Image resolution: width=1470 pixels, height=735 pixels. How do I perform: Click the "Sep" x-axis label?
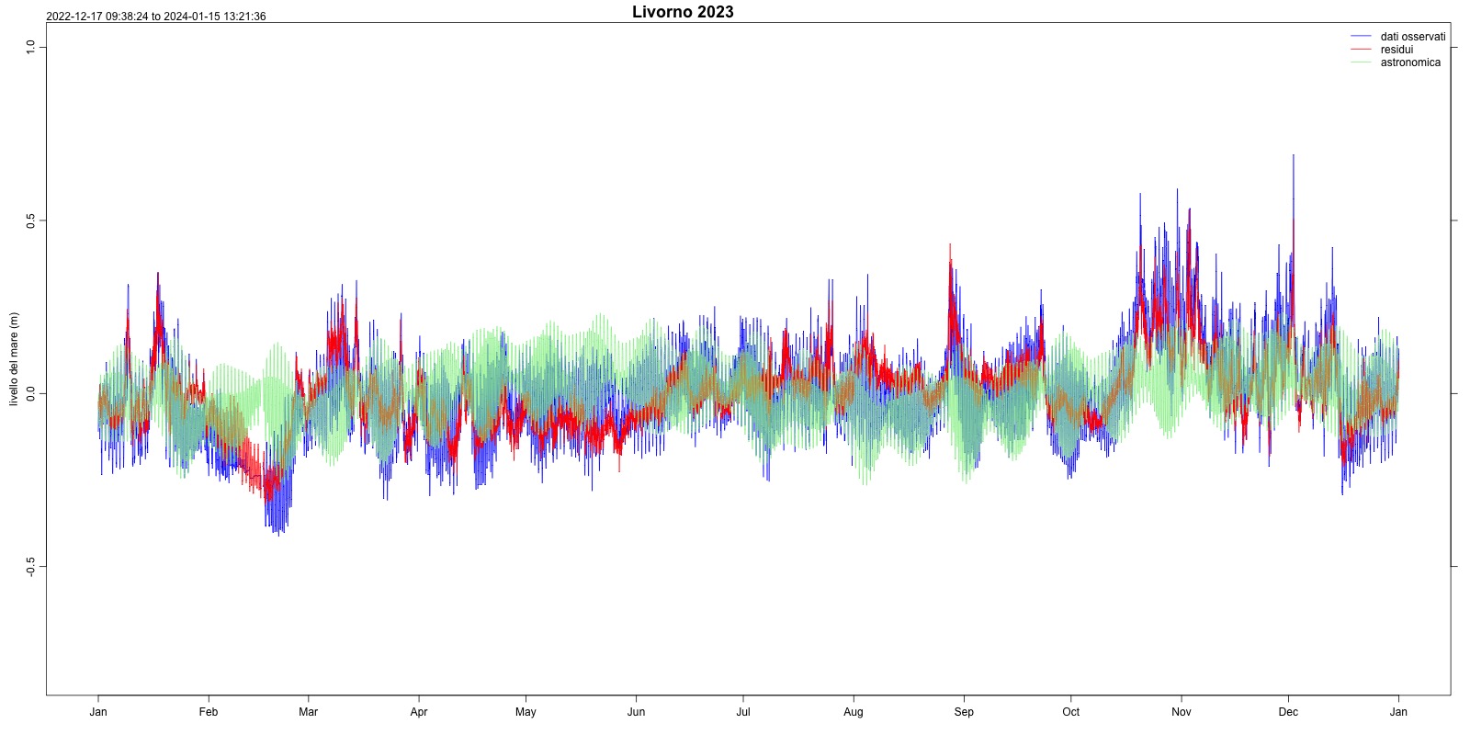[964, 712]
